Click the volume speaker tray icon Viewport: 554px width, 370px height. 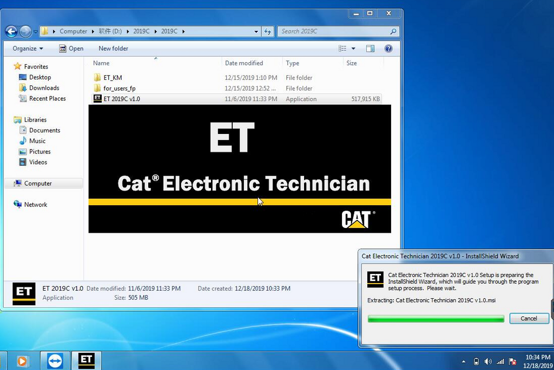488,361
